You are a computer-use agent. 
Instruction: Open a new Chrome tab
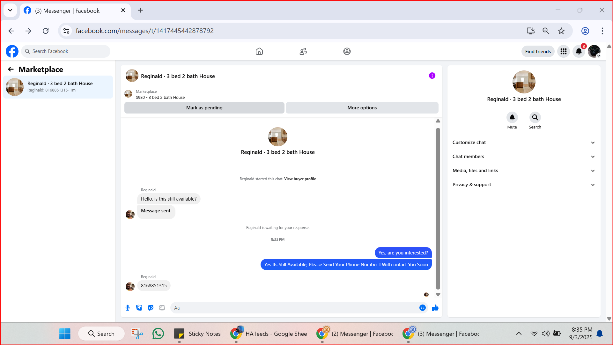tap(140, 11)
